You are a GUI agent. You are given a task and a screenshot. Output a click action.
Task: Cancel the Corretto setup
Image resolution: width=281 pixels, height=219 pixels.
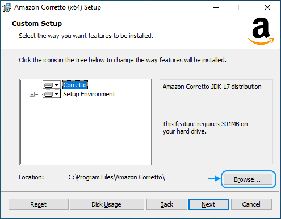coord(251,204)
